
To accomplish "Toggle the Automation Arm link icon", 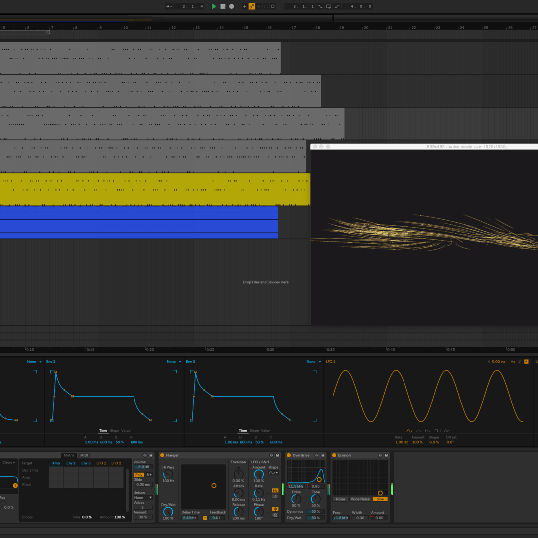I will click(252, 6).
